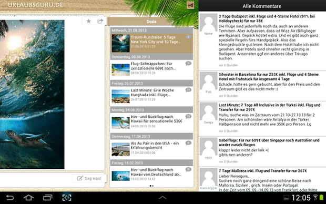Tap the star favorite icon
This screenshot has height=204, width=326.
pos(88,21)
